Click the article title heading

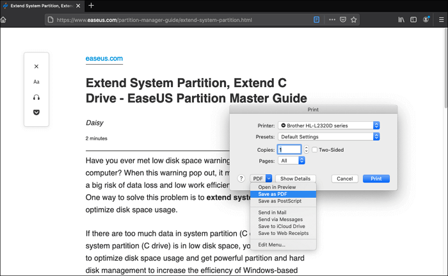[196, 91]
